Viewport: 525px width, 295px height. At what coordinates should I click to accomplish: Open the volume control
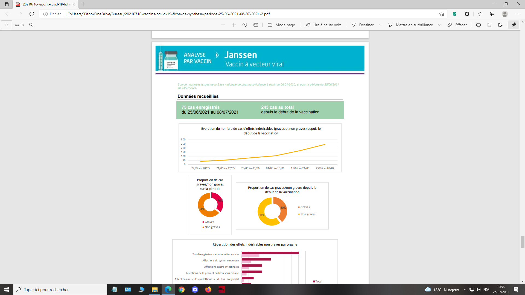click(x=478, y=290)
